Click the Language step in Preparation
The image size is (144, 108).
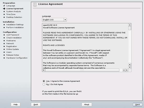pyautogui.click(x=11, y=6)
